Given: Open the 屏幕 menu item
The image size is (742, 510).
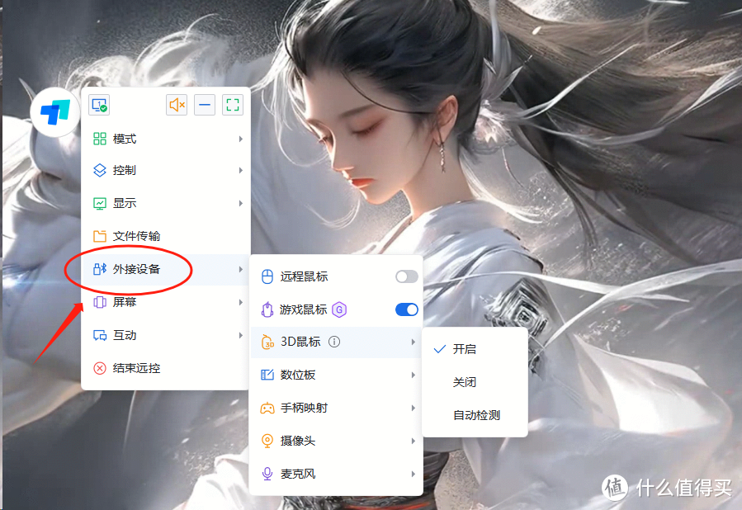Looking at the screenshot, I should pyautogui.click(x=166, y=302).
